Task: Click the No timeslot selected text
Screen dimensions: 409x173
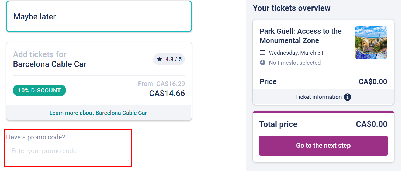Action: (295, 63)
